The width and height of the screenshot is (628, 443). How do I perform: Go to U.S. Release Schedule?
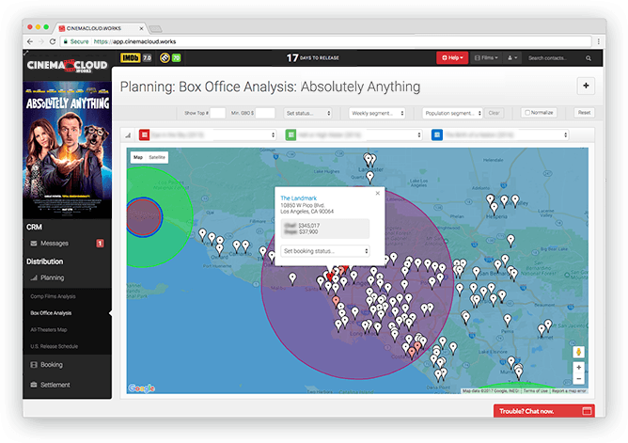[x=55, y=345]
